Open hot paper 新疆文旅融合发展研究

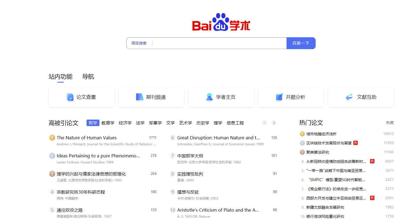tap(325, 207)
